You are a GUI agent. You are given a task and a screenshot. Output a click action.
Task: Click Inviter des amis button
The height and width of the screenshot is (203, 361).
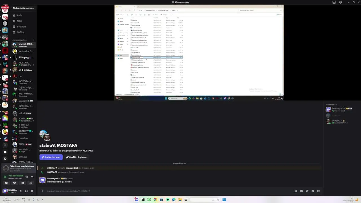coord(51,157)
